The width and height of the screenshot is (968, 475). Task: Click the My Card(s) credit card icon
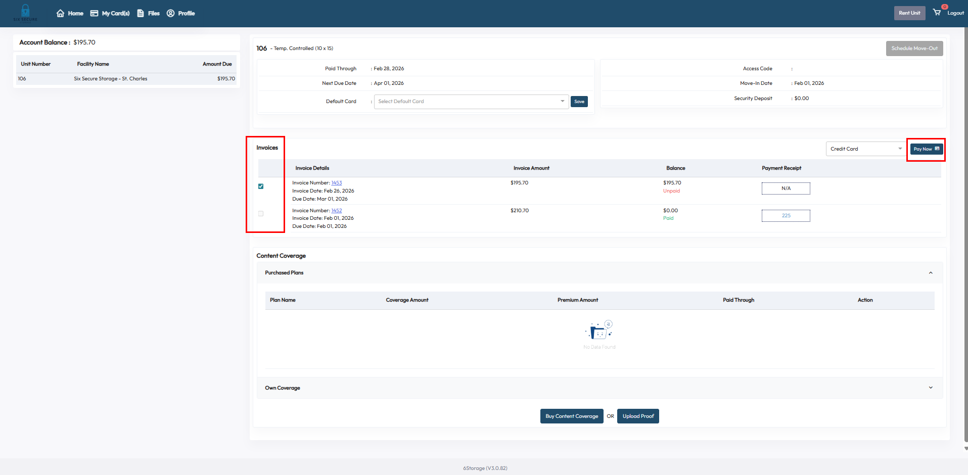pos(94,13)
